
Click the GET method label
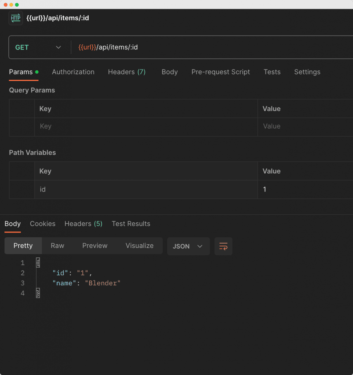[x=22, y=47]
